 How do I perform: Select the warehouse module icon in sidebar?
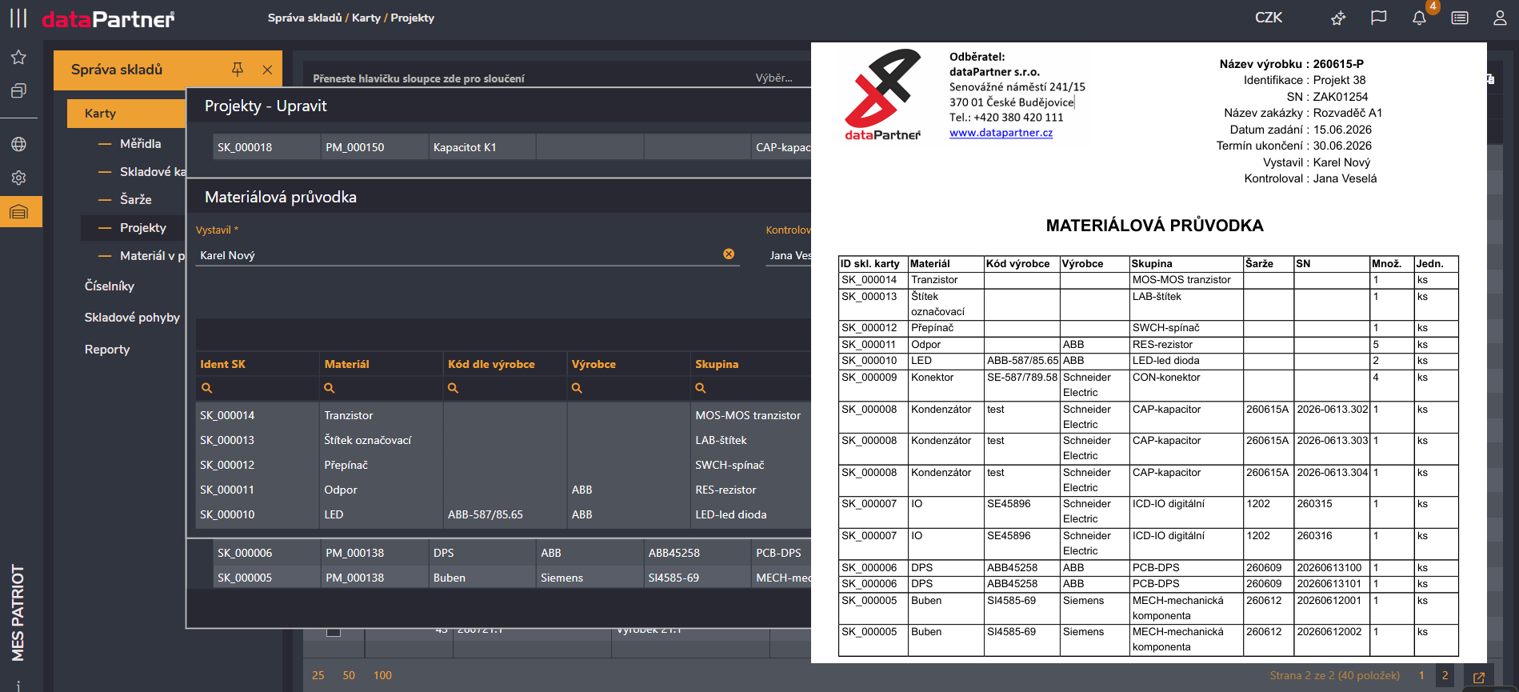pyautogui.click(x=19, y=212)
